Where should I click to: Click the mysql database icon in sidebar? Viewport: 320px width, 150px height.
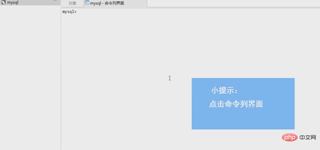3,3
